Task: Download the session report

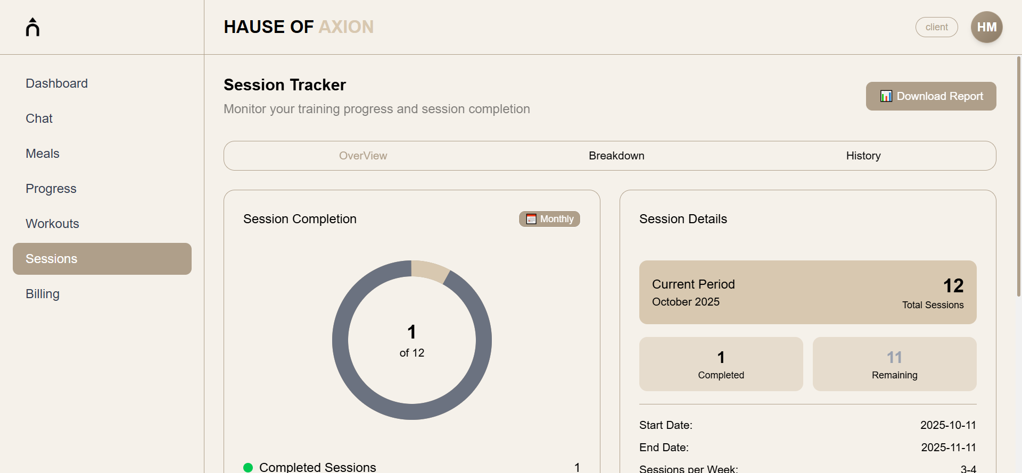Action: pos(931,96)
